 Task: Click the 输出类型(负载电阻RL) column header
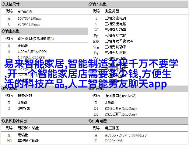pyautogui.click(x=36, y=39)
